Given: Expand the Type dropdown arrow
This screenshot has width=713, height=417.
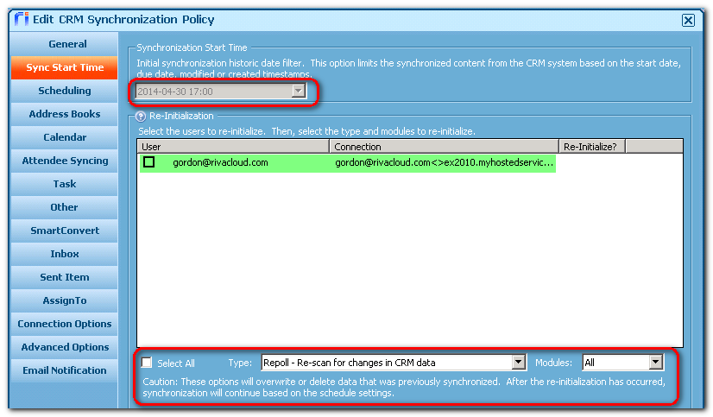Looking at the screenshot, I should [519, 362].
